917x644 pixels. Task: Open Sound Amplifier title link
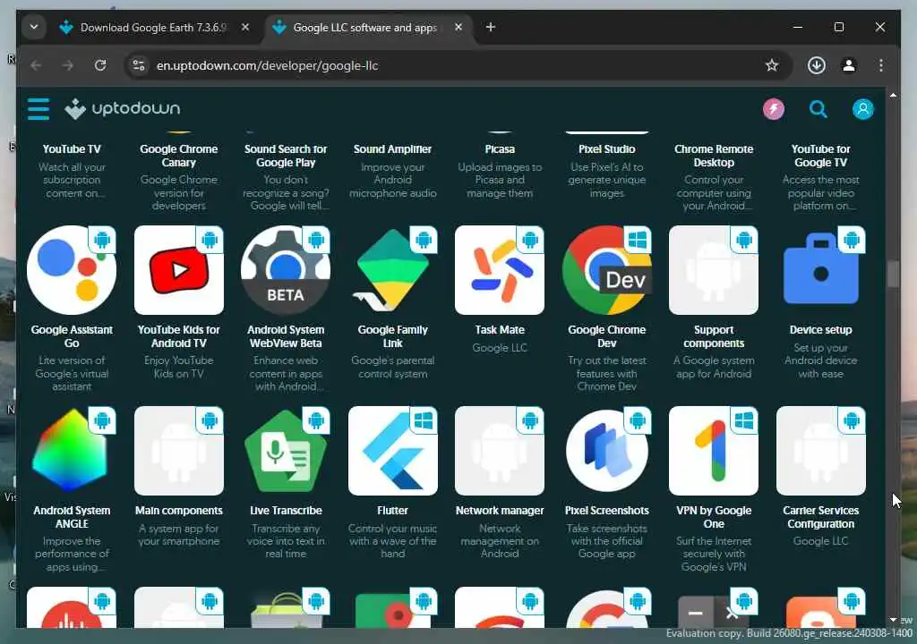(392, 149)
